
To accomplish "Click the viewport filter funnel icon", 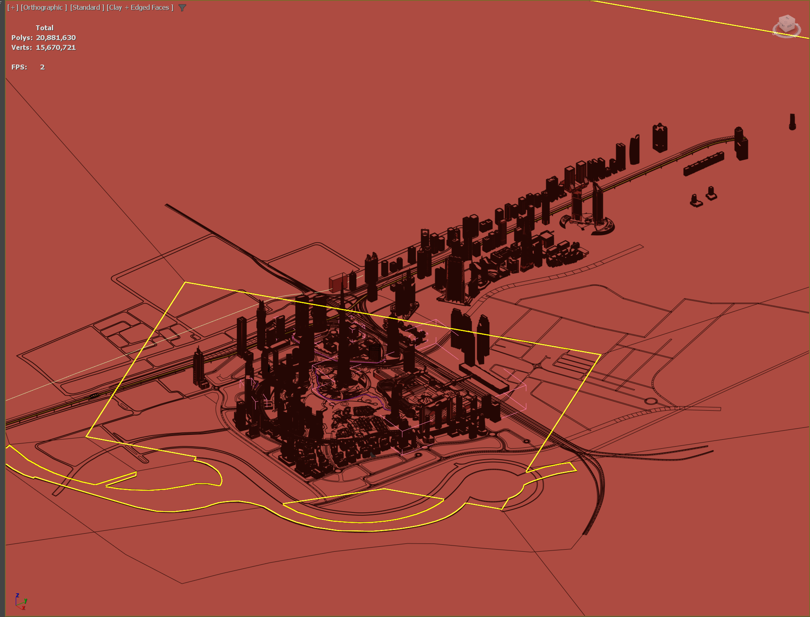I will coord(182,8).
